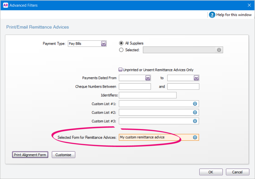
Task: Open the Custom List #2 selector arrow
Action: [195, 112]
